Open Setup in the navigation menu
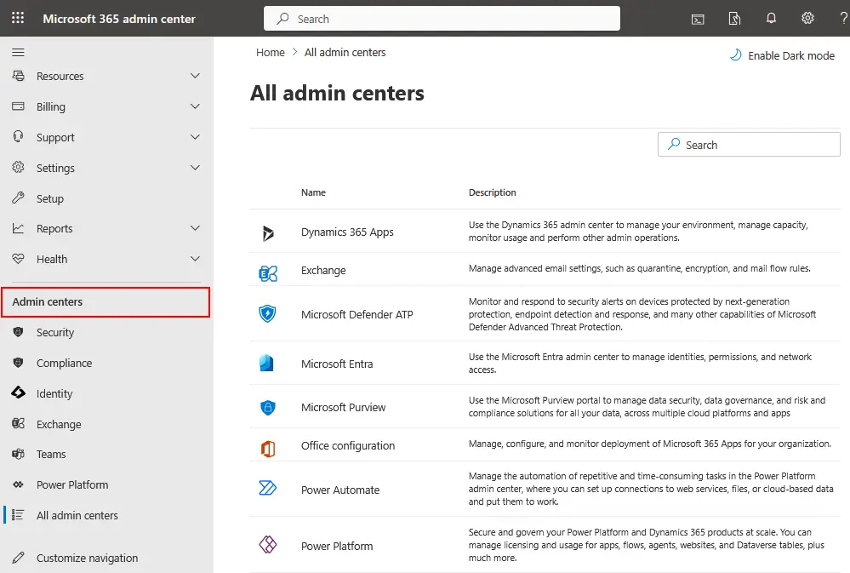This screenshot has height=573, width=850. click(x=50, y=198)
